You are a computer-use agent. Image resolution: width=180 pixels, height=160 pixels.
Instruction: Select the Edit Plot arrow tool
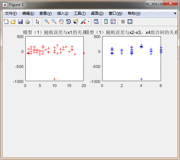pos(37,22)
